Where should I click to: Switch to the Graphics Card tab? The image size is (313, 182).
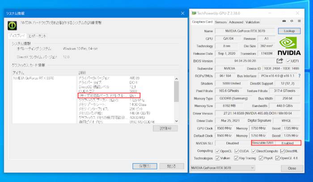point(202,22)
